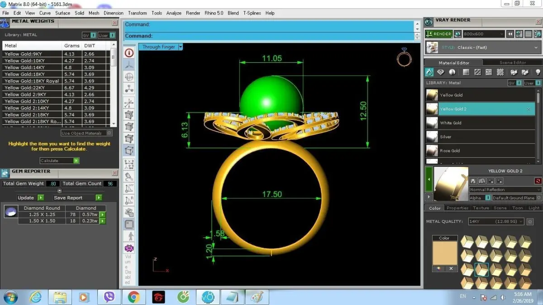Expand the Style Classic - (Fast) dropdown
The width and height of the screenshot is (543, 305).
point(483,47)
